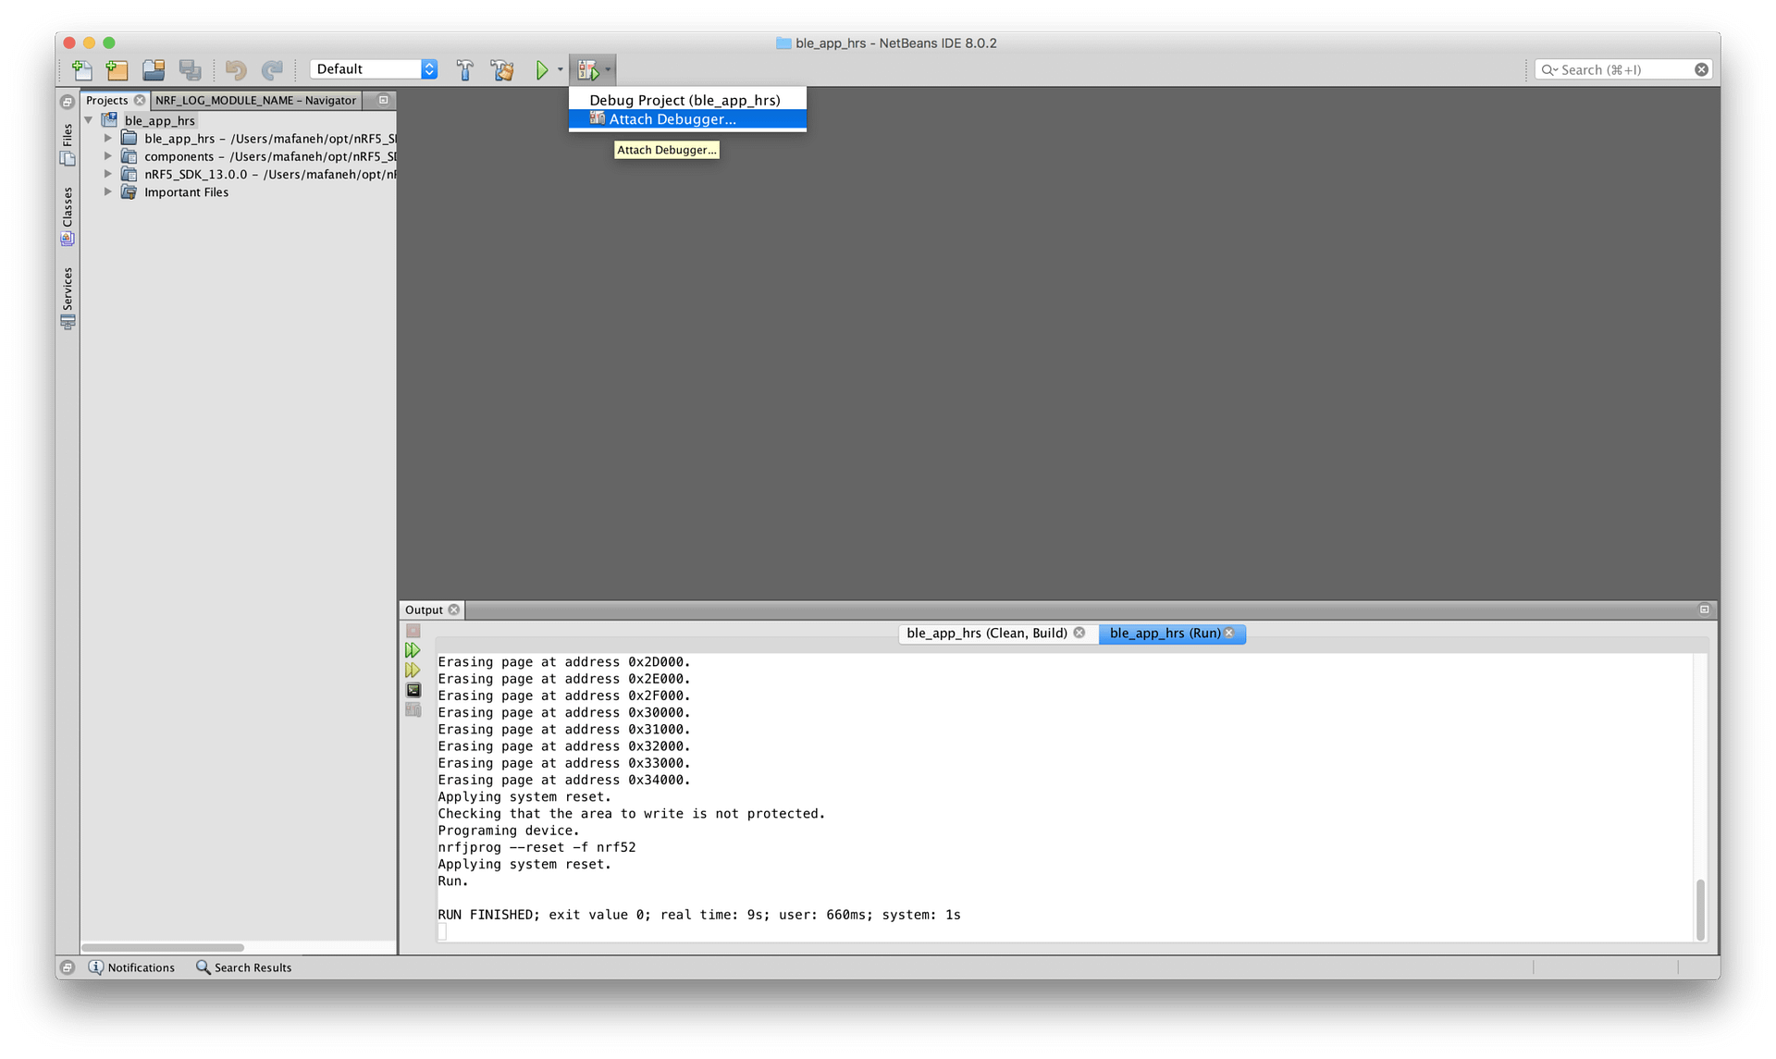This screenshot has height=1059, width=1776.
Task: Click the Debug Project toolbar icon
Action: [x=588, y=69]
